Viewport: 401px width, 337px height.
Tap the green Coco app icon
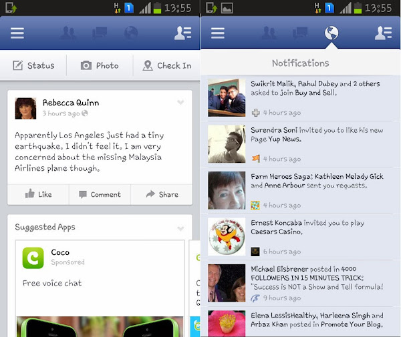click(x=33, y=258)
